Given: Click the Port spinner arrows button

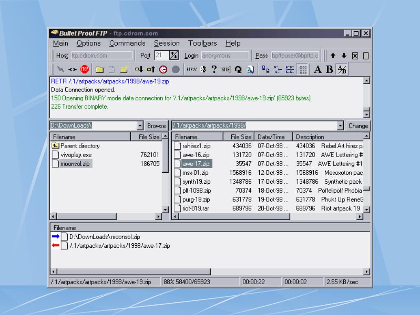Looking at the screenshot, I should (174, 55).
